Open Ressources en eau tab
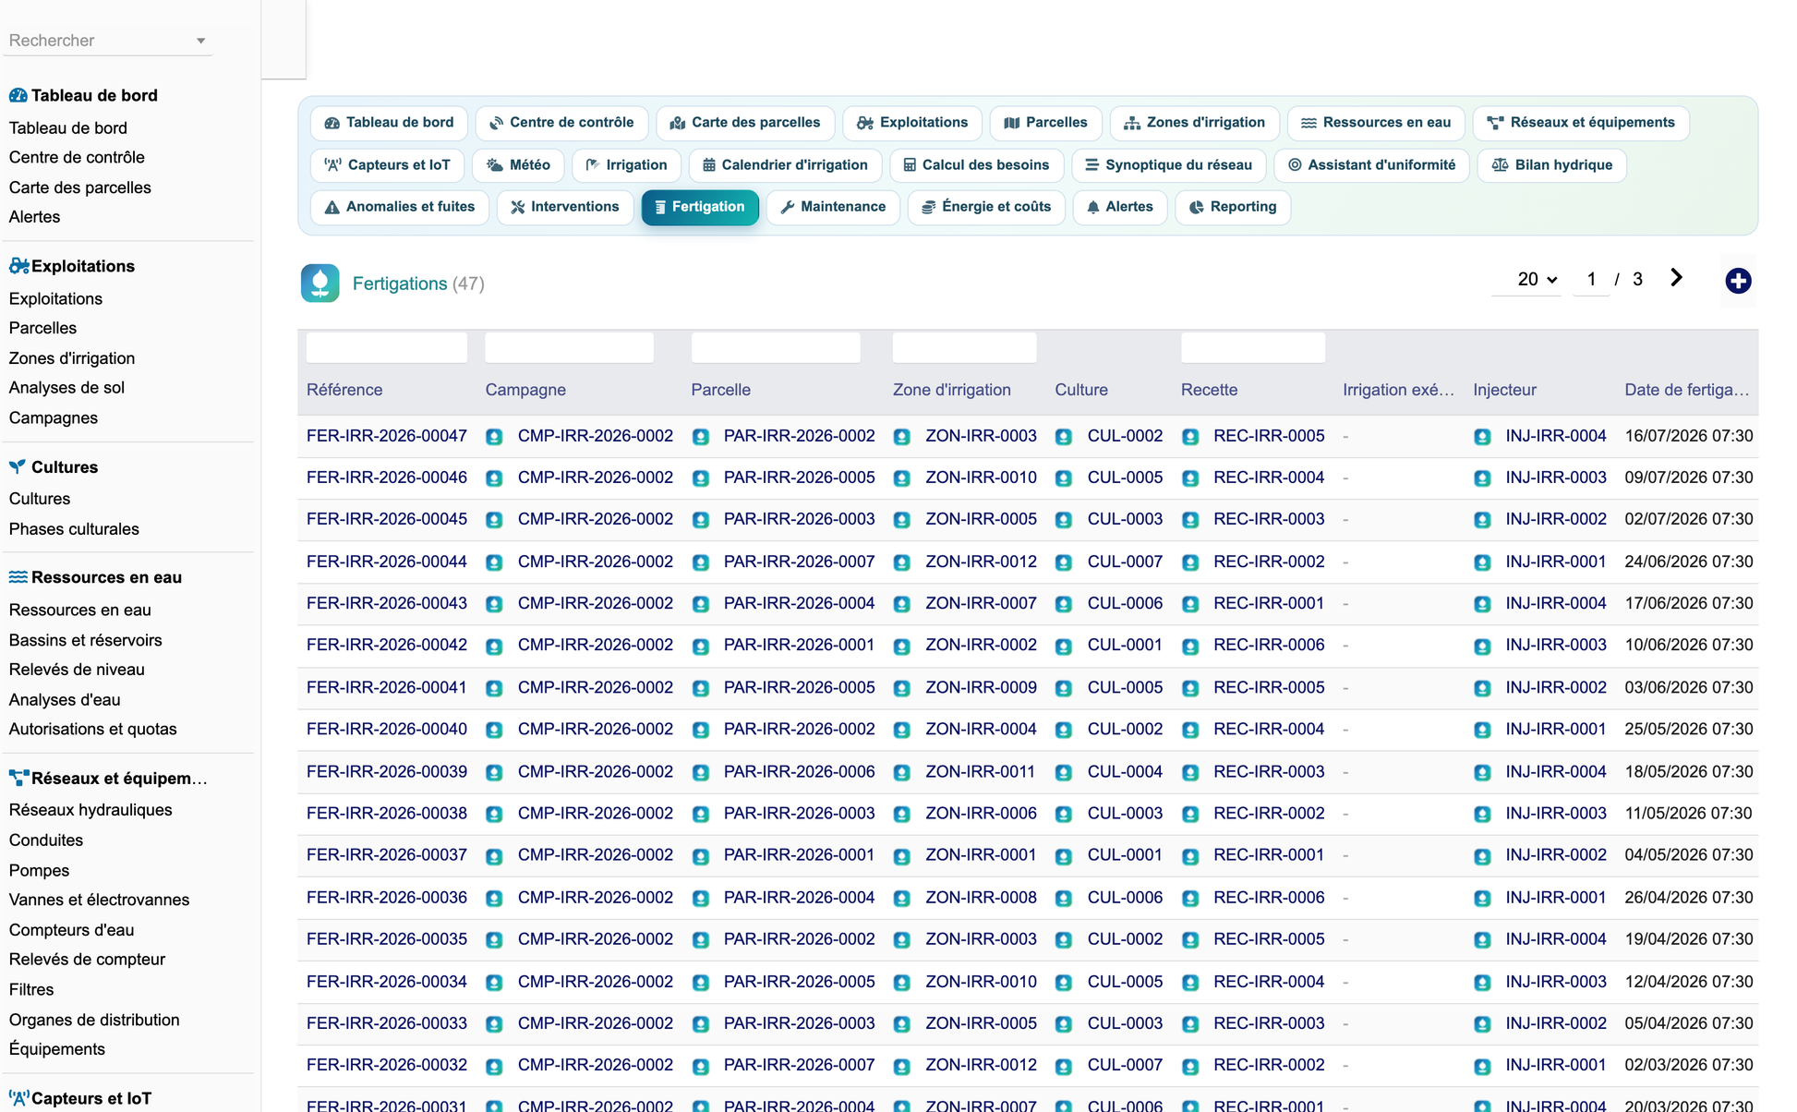The image size is (1797, 1112). tap(1376, 123)
